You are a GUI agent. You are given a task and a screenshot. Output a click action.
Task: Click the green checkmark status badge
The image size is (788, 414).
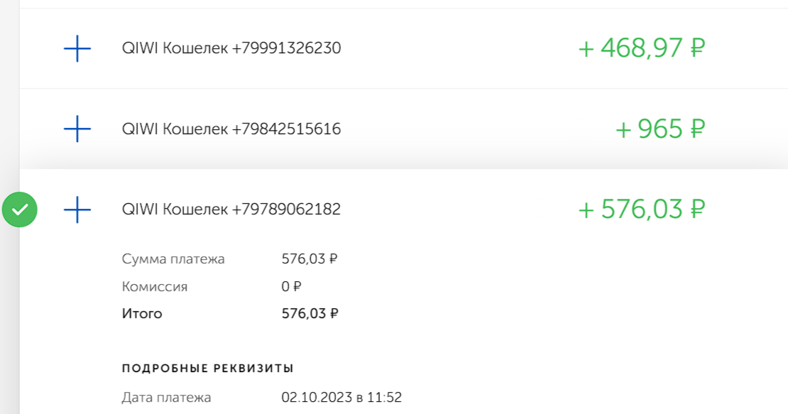tap(20, 209)
